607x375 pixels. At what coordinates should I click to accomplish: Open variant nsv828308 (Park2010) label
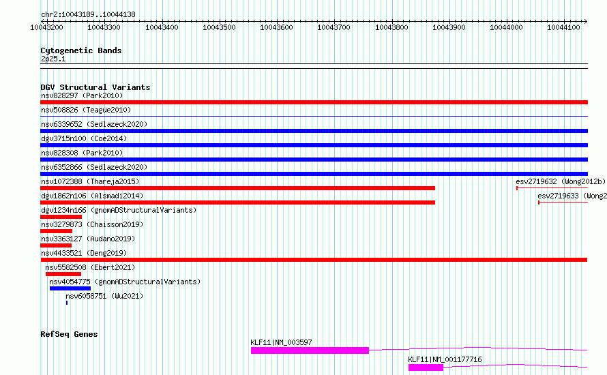[x=82, y=153]
